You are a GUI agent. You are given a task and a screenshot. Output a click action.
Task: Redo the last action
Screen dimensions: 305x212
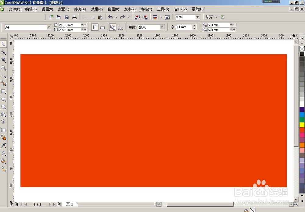123,17
